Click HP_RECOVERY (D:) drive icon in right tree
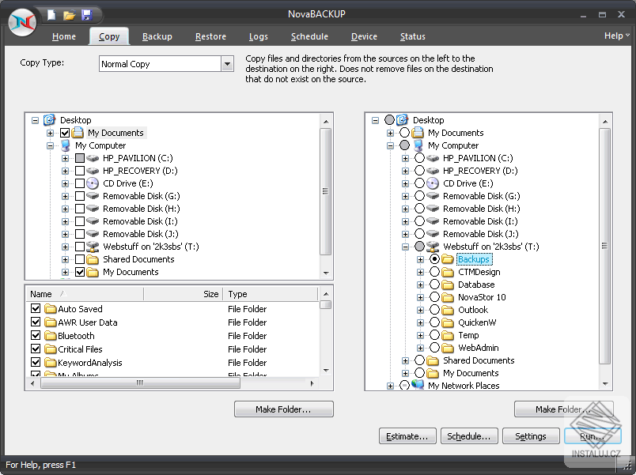The height and width of the screenshot is (475, 636). pos(433,171)
